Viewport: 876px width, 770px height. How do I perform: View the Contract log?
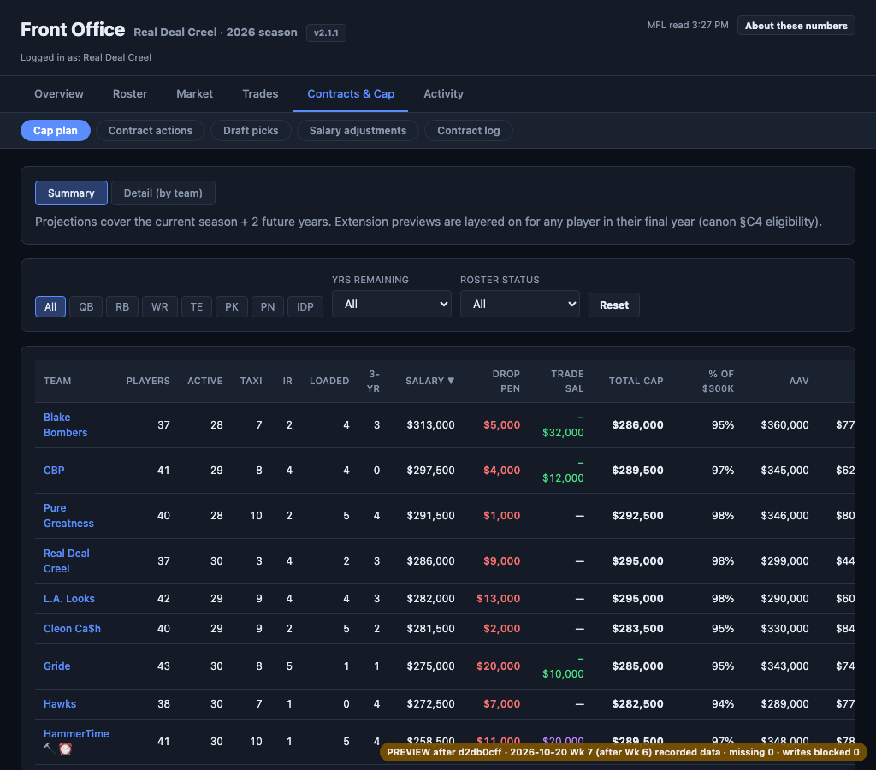tap(468, 131)
